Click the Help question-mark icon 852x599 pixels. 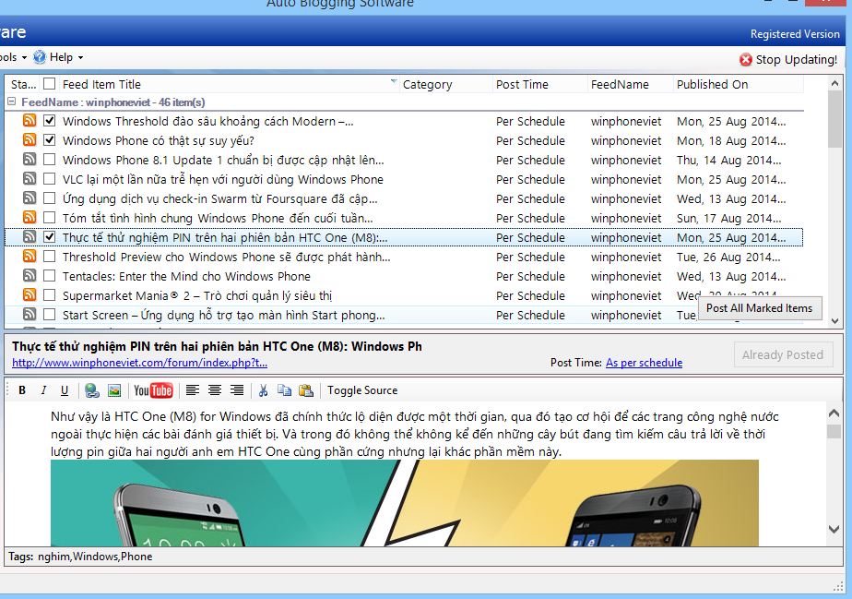pos(40,57)
